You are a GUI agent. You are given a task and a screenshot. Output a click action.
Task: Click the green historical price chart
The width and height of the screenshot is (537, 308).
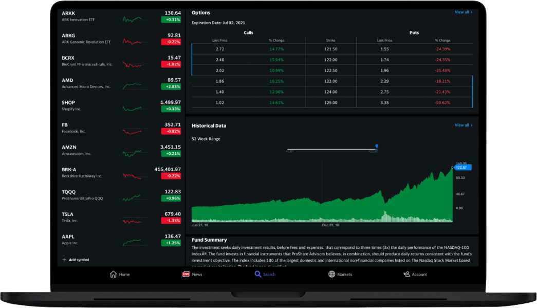click(x=322, y=193)
